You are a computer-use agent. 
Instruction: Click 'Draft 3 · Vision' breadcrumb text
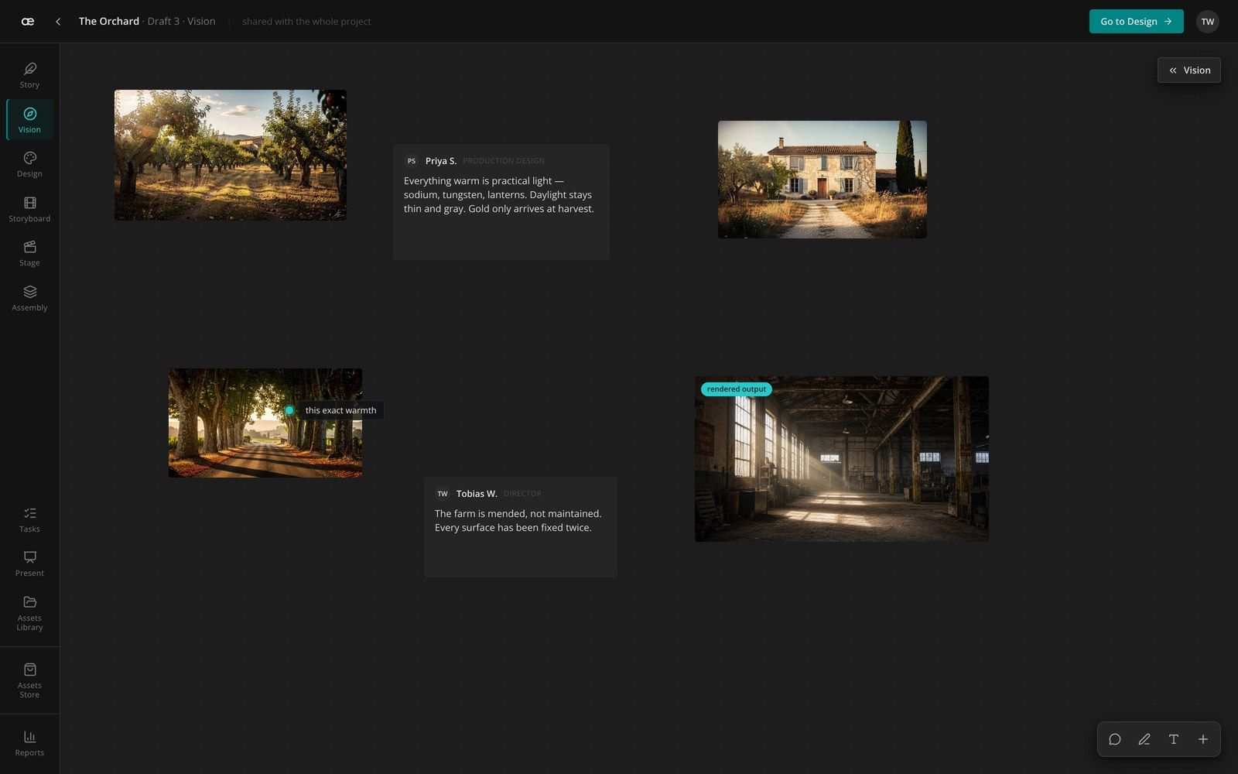(182, 22)
